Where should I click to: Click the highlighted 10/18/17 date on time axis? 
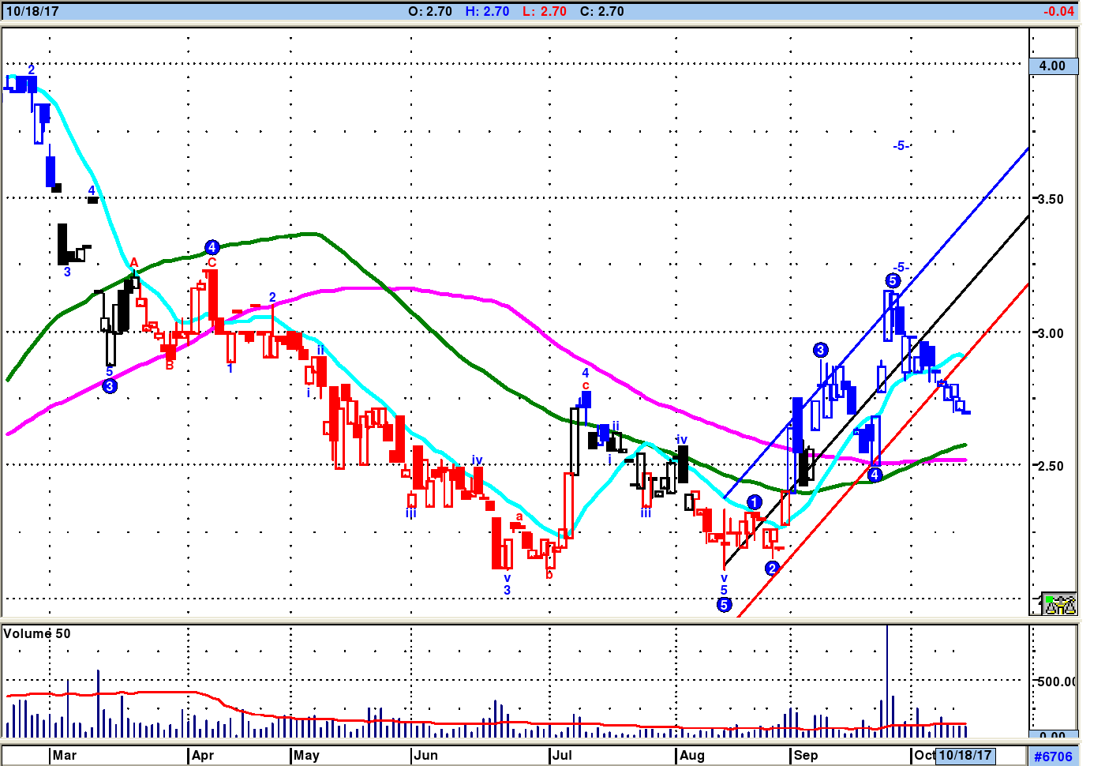tap(965, 755)
